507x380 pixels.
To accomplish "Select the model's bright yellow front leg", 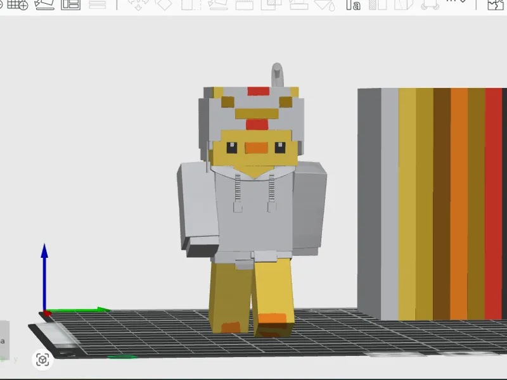I will (273, 297).
